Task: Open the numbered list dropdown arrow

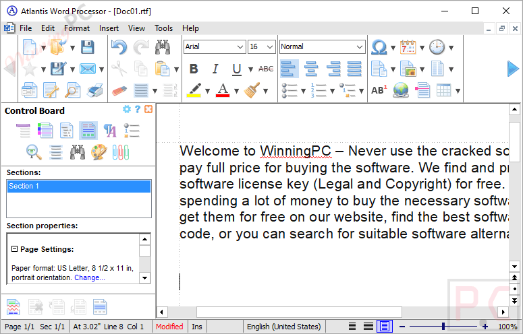Action: click(x=332, y=90)
